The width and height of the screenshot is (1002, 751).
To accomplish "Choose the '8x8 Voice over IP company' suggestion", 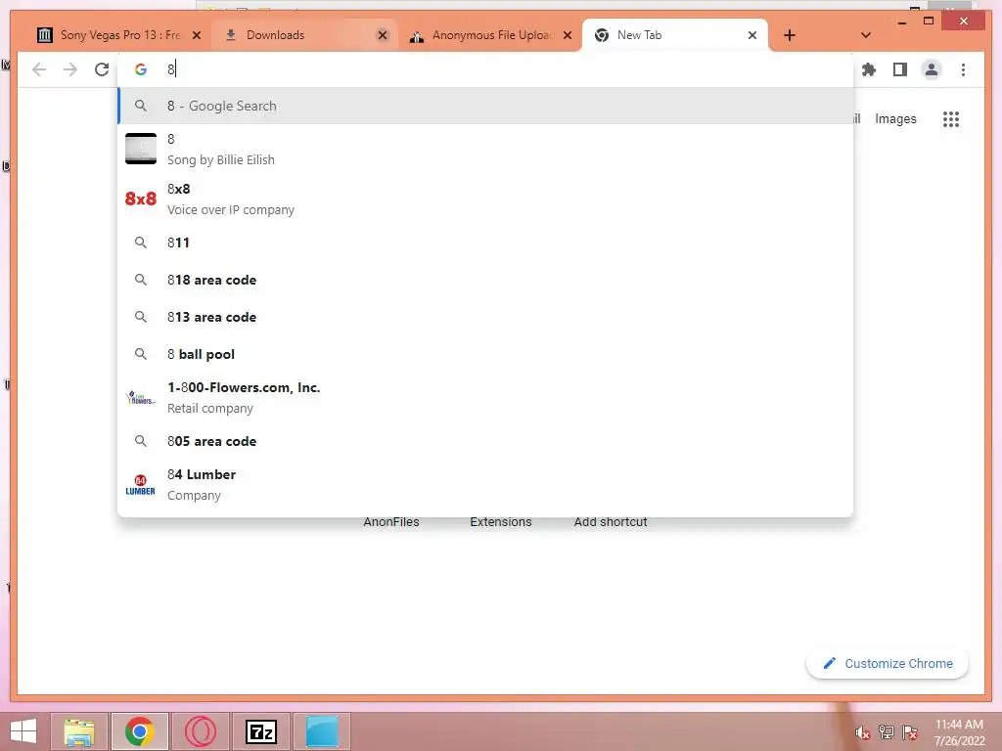I will 485,199.
